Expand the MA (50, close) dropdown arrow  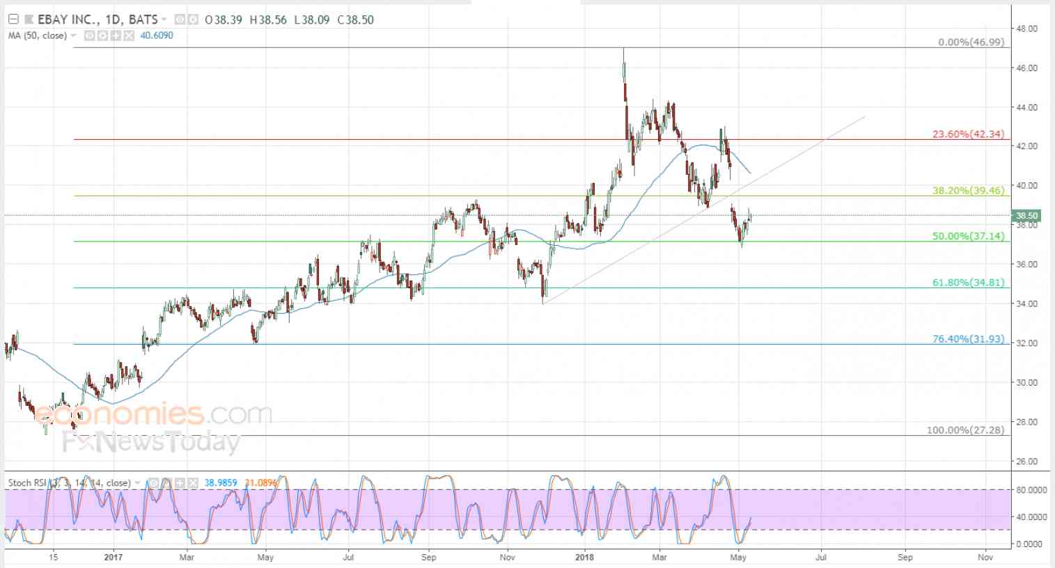74,35
